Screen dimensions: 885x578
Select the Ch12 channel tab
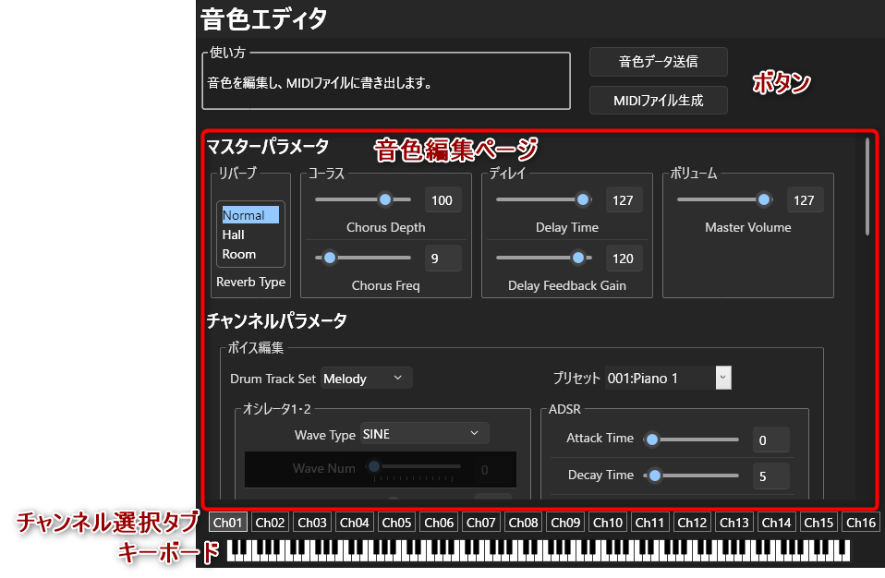[692, 523]
